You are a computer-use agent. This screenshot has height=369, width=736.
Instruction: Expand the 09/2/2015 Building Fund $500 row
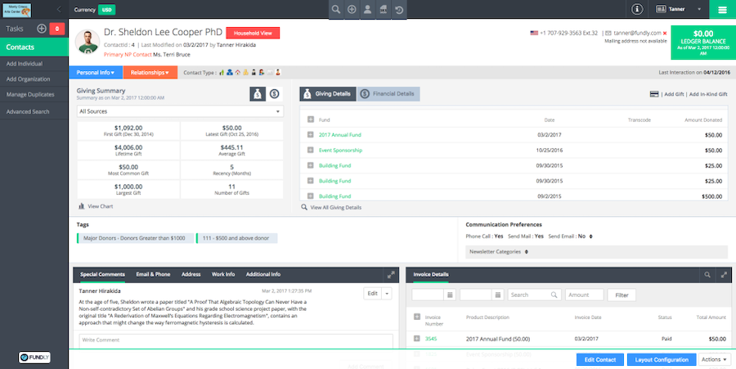(x=310, y=196)
